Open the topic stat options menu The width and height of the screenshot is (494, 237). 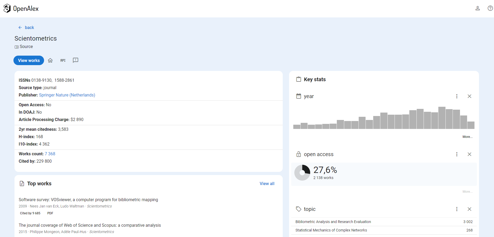coord(457,209)
